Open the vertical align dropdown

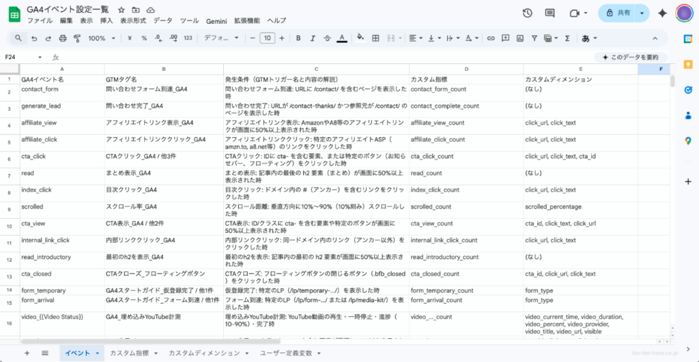pos(433,38)
